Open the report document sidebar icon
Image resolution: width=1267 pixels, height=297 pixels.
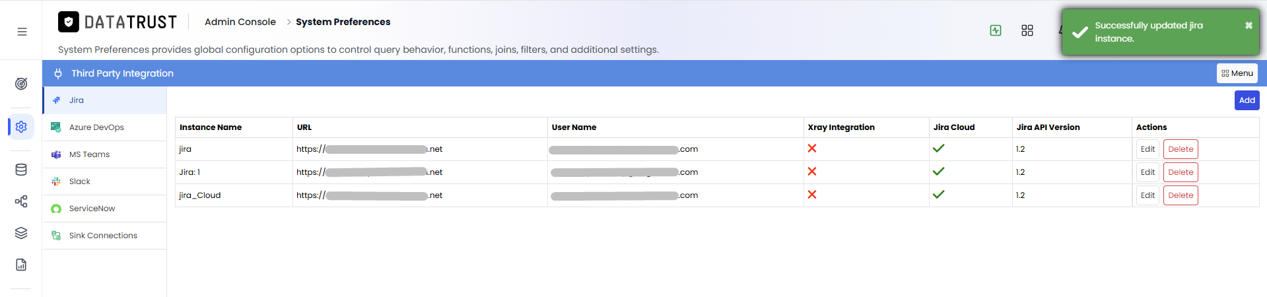[x=21, y=265]
